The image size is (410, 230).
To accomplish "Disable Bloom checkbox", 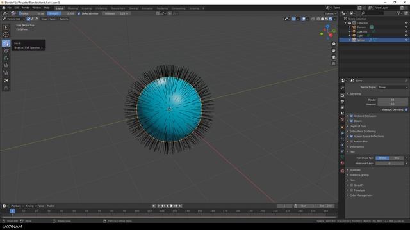I will [x=352, y=121].
